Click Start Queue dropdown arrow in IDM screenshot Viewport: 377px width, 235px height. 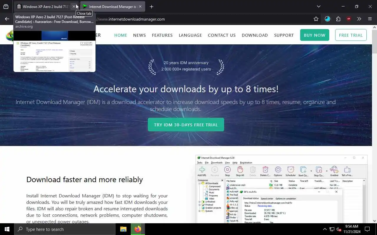tap(311, 171)
